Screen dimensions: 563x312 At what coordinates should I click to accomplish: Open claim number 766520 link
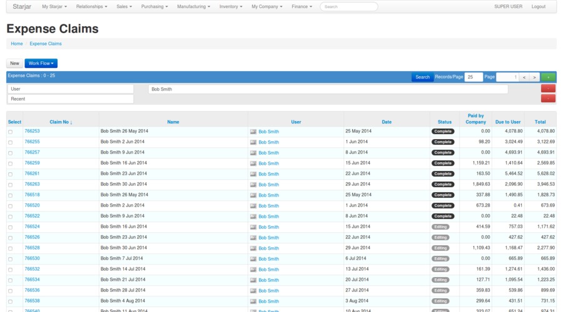[x=32, y=205]
